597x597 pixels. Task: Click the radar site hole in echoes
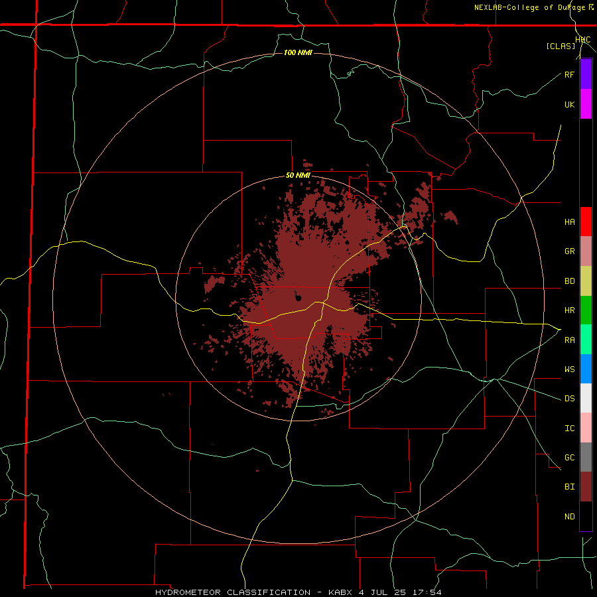tap(298, 297)
